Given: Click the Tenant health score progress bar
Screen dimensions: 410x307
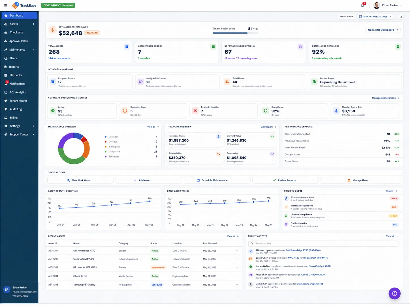Looking at the screenshot, I should coord(235,33).
